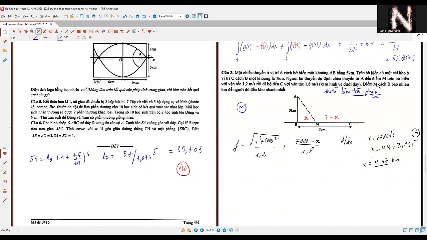Image resolution: width=427 pixels, height=240 pixels.
Task: Toggle full screen mode button
Action: (206, 16)
